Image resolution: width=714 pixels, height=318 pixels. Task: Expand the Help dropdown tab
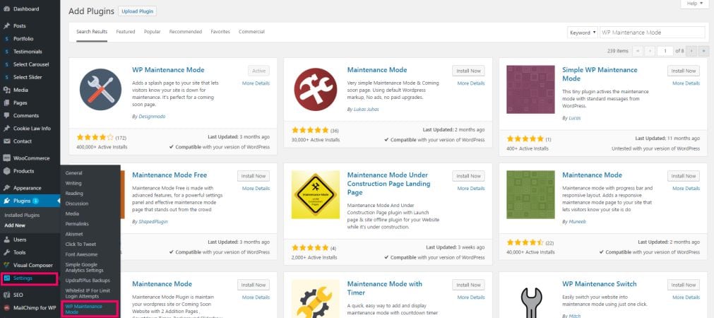click(695, 4)
